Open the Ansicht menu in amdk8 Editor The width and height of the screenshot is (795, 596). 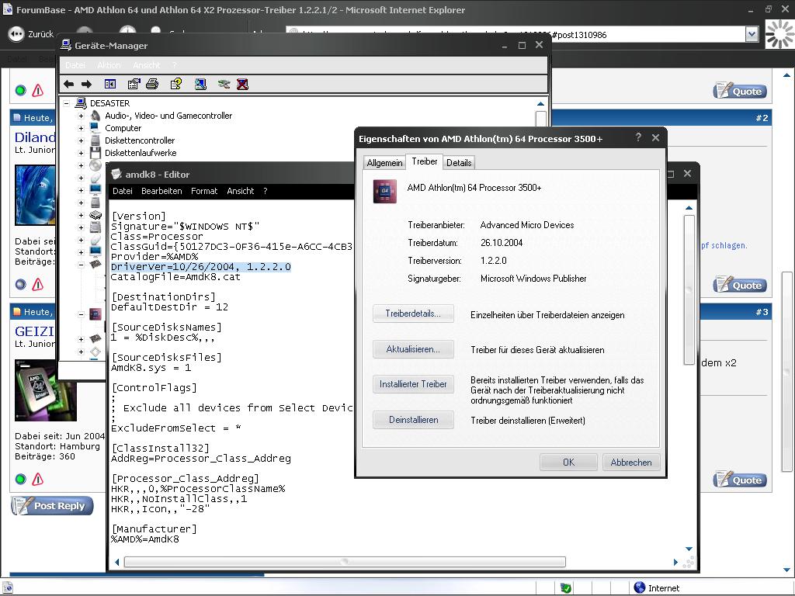241,191
